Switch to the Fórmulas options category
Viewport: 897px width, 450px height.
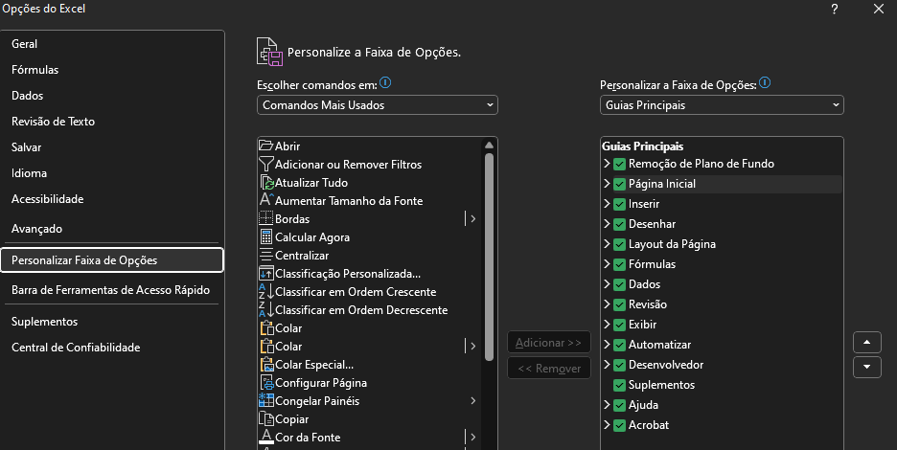(34, 70)
